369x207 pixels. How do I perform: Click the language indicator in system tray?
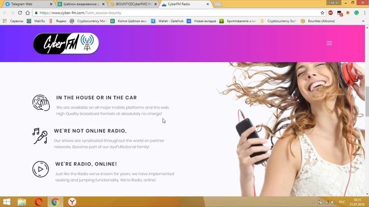click(x=342, y=202)
